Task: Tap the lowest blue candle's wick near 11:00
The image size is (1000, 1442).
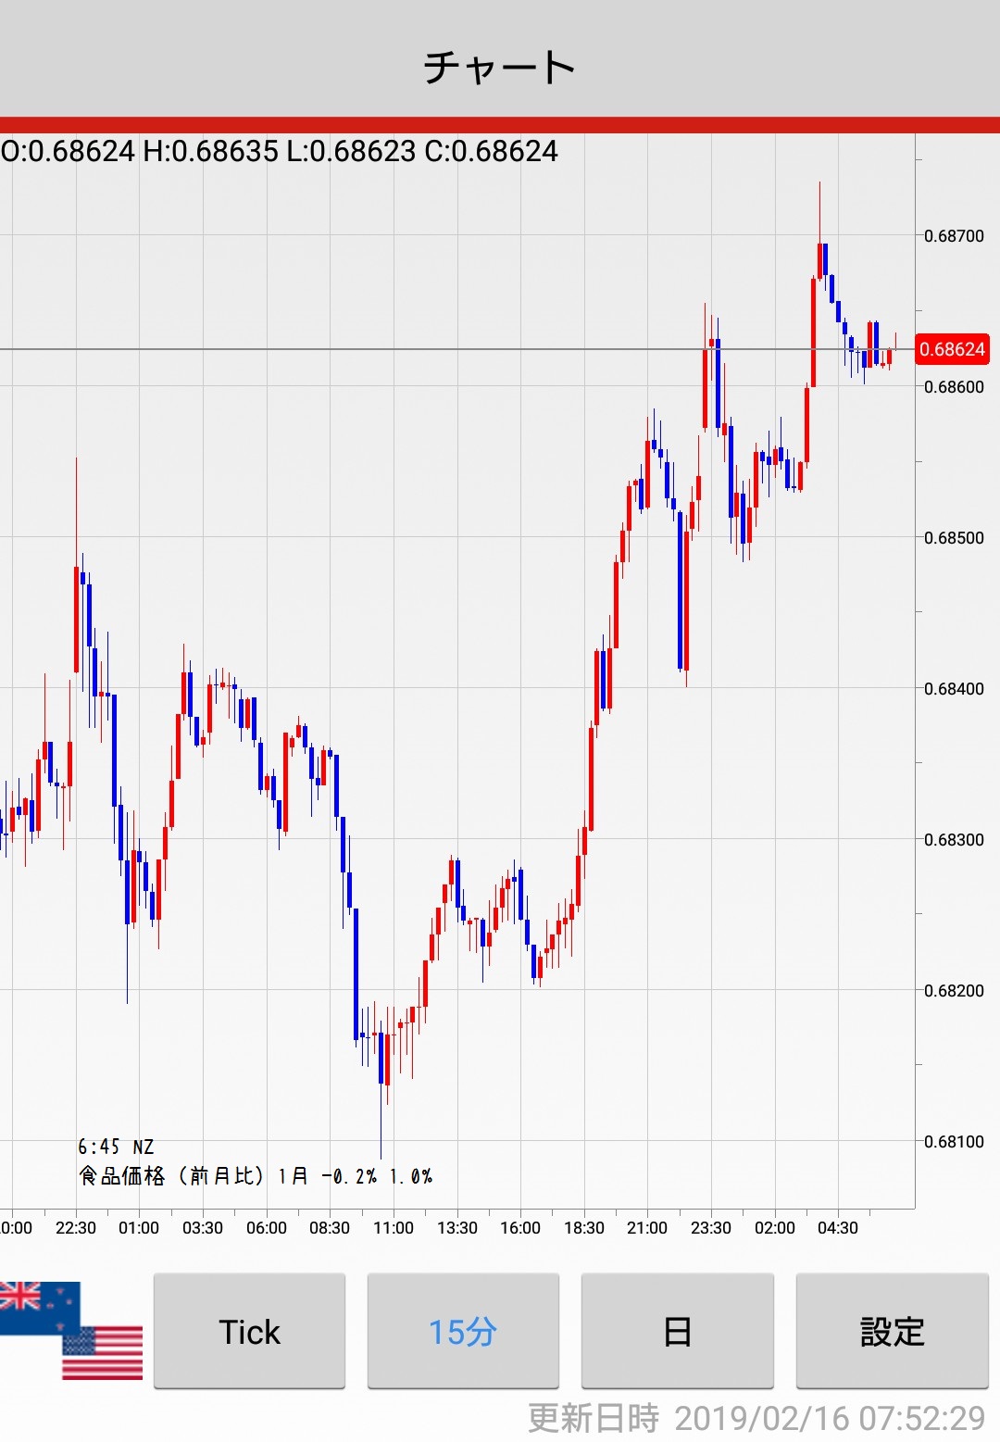Action: click(381, 1122)
